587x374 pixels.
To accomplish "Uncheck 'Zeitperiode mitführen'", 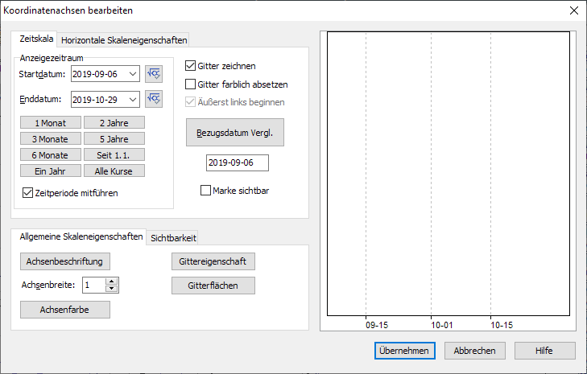I will (x=28, y=193).
